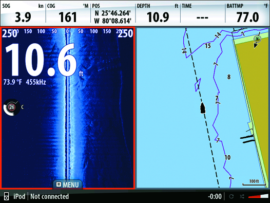Image resolution: width=270 pixels, height=203 pixels.
Task: Select the BATTMP 77.0 field
Action: tap(247, 13)
